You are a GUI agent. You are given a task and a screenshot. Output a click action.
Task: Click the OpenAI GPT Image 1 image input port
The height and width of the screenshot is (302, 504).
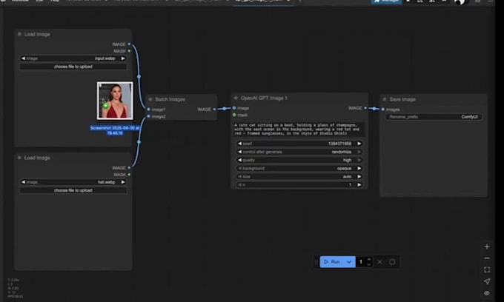coord(234,108)
